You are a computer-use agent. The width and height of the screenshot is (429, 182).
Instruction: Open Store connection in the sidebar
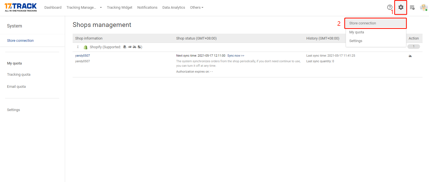point(20,41)
